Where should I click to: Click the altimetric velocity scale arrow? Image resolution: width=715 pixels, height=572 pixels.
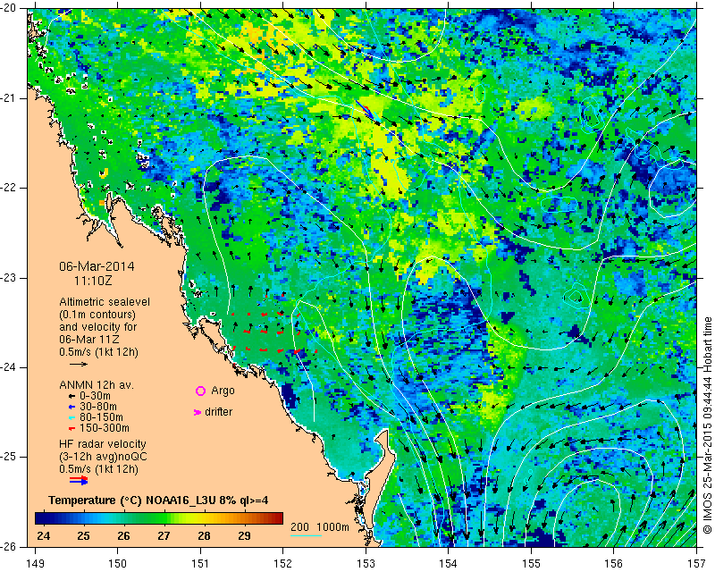78,364
